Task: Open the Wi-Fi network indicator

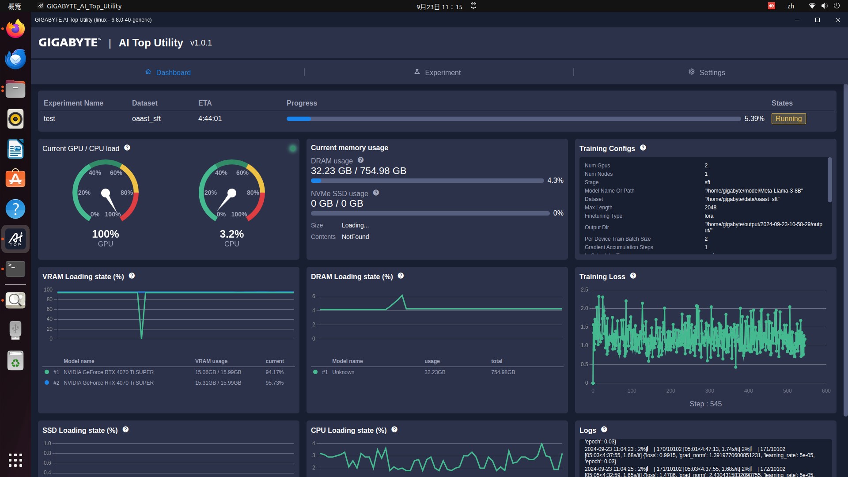Action: click(x=812, y=6)
